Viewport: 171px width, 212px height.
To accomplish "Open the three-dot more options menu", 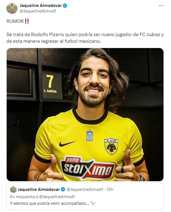I will pos(161,6).
